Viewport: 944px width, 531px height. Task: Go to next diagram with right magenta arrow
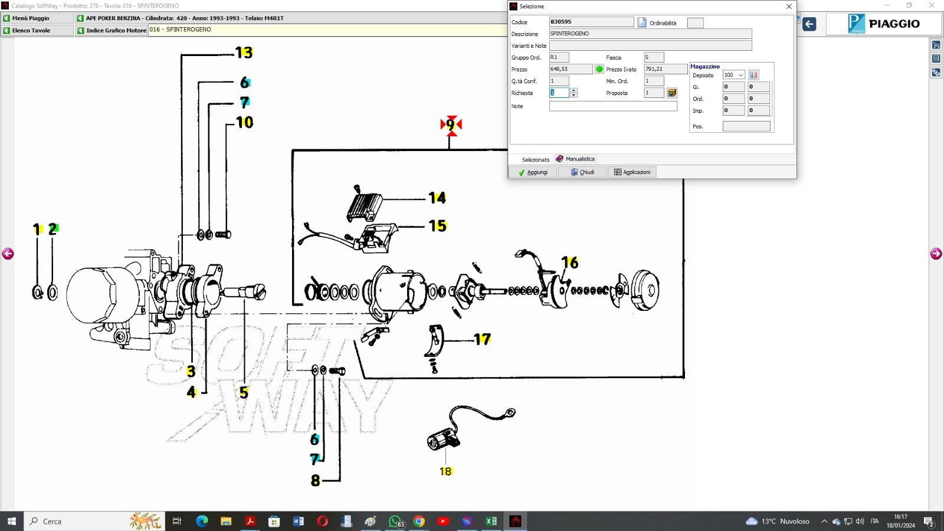coord(936,254)
